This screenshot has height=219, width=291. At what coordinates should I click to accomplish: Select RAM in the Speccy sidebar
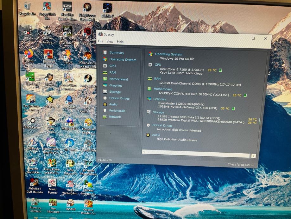(x=110, y=72)
